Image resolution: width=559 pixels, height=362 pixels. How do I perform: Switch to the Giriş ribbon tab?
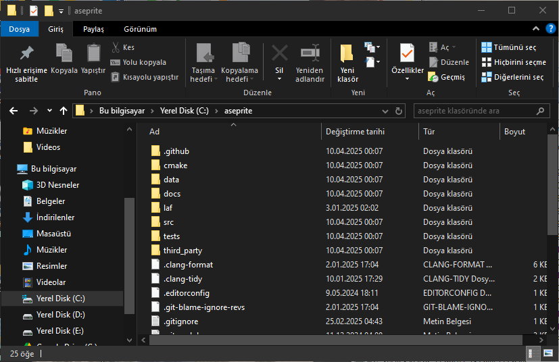point(55,29)
